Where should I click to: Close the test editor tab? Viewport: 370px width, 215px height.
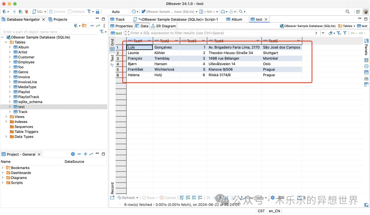[x=266, y=19]
